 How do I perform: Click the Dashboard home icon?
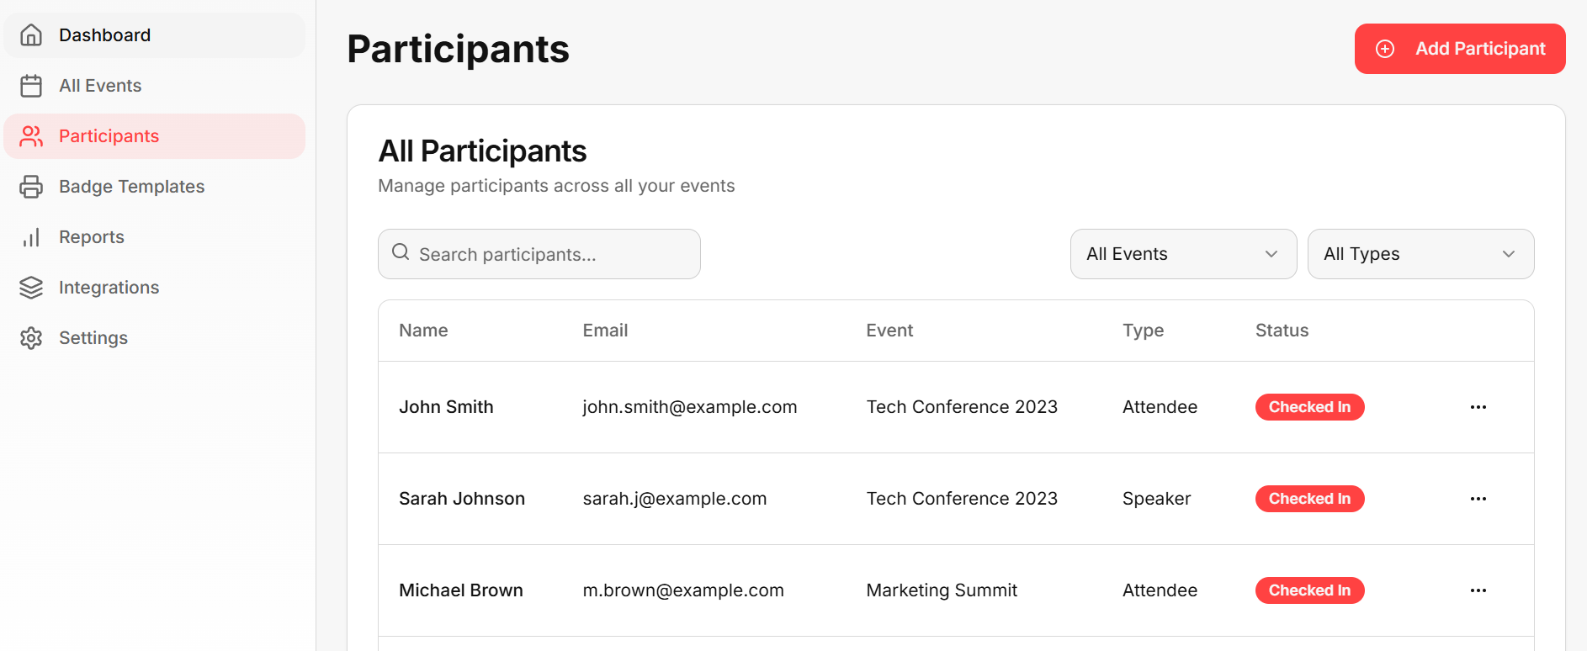tap(31, 35)
